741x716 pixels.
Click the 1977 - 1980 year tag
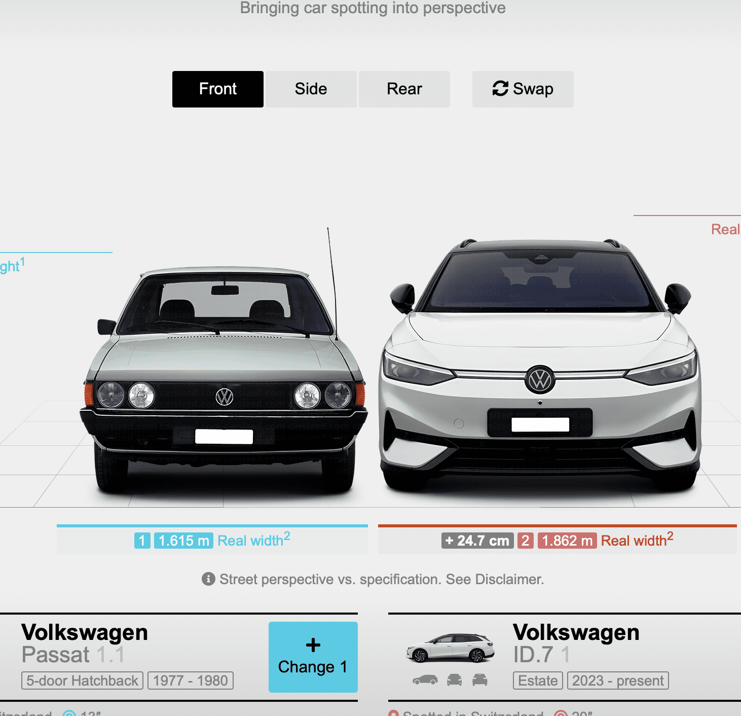(x=191, y=681)
